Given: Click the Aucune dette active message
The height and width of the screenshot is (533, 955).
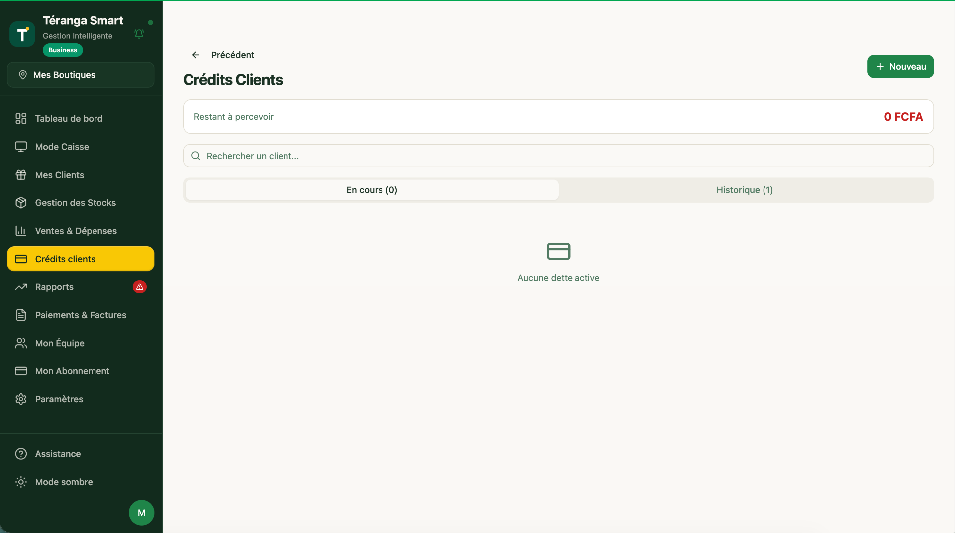Looking at the screenshot, I should [558, 278].
